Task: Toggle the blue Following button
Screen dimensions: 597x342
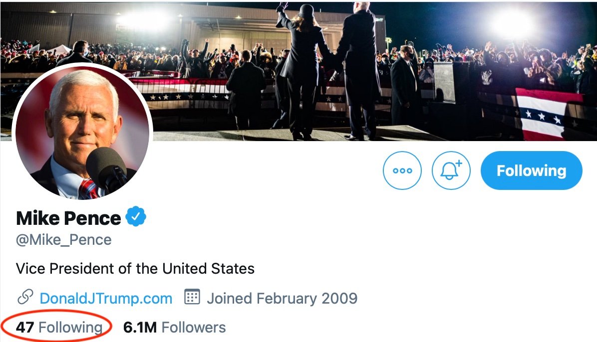Action: coord(531,171)
